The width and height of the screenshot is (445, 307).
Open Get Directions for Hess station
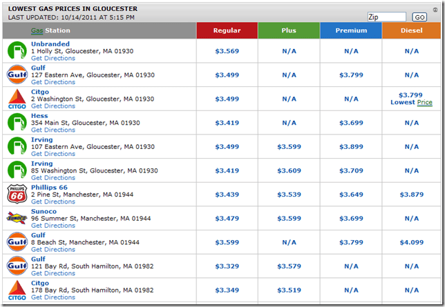pos(53,130)
